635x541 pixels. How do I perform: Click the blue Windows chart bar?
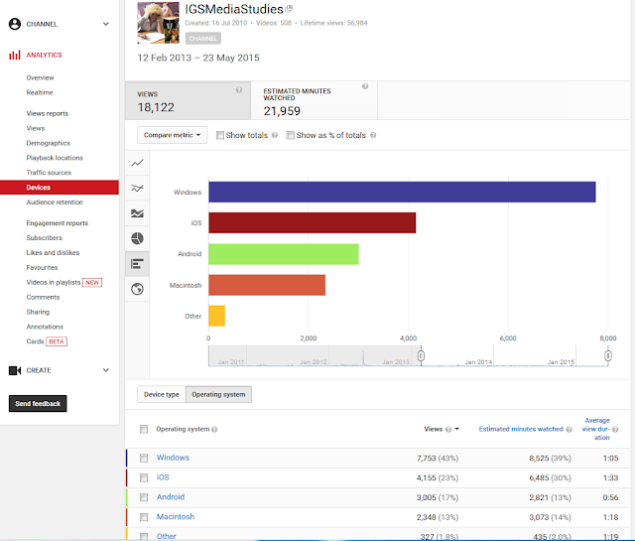click(x=402, y=192)
